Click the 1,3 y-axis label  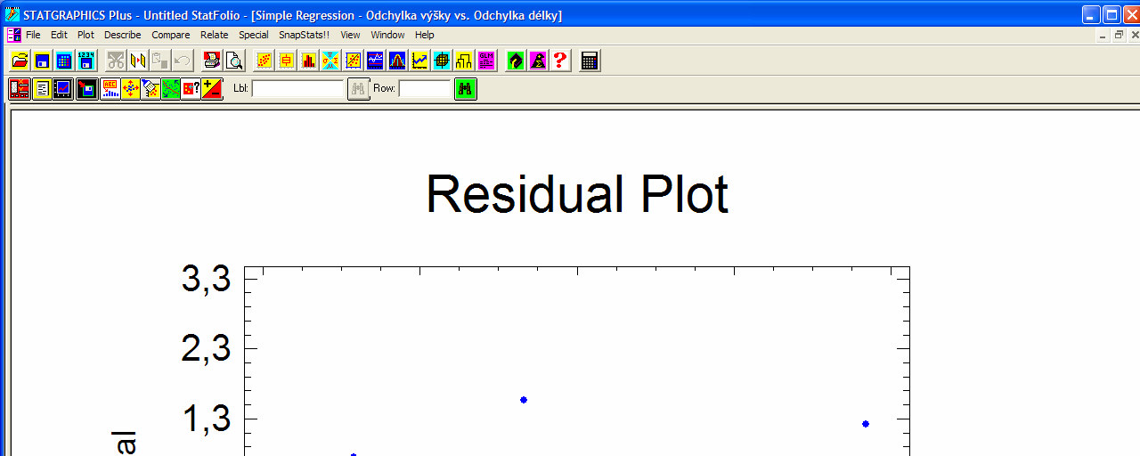pos(206,419)
